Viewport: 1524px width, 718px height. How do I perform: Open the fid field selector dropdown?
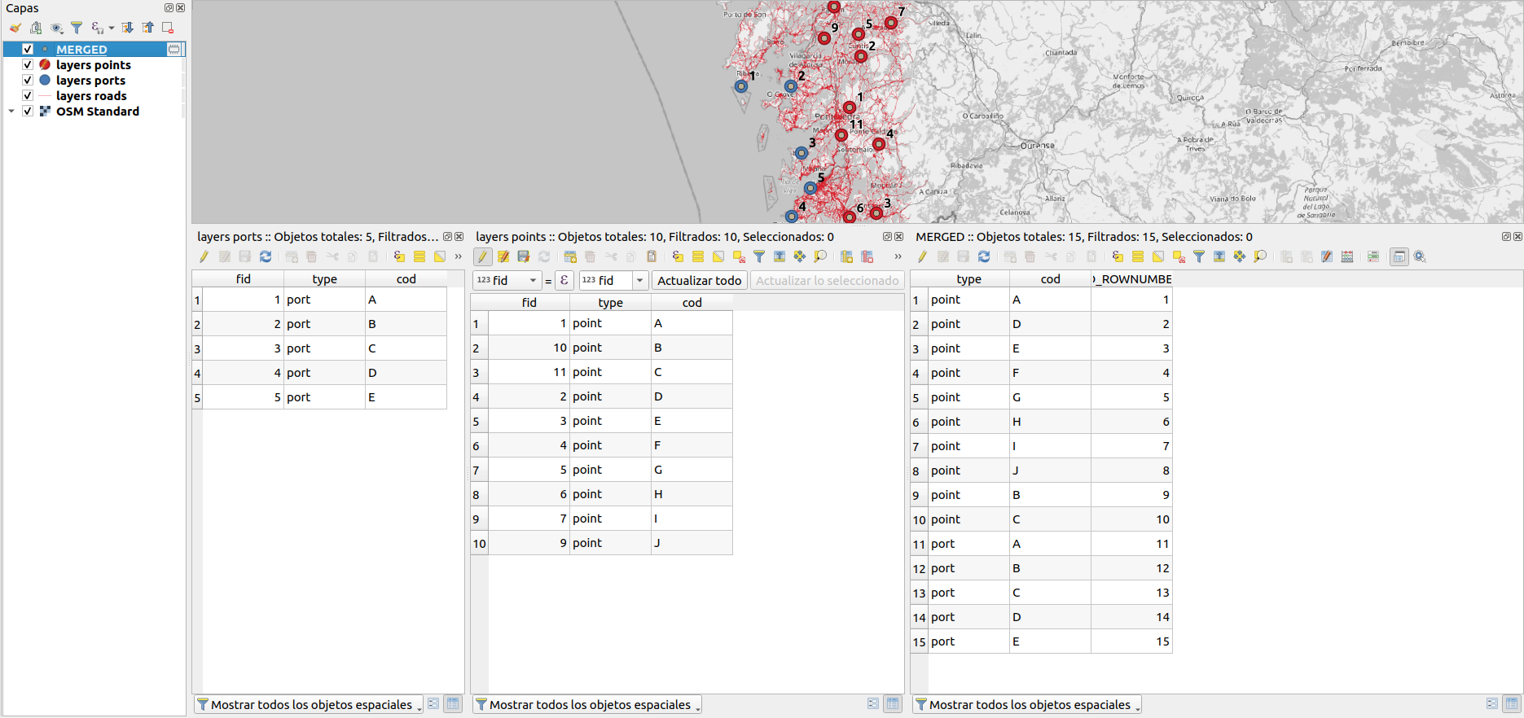(507, 280)
